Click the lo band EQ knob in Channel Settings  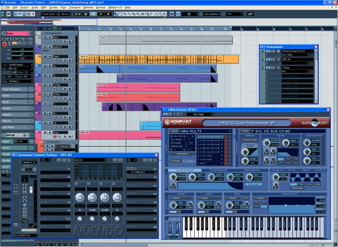(80, 197)
